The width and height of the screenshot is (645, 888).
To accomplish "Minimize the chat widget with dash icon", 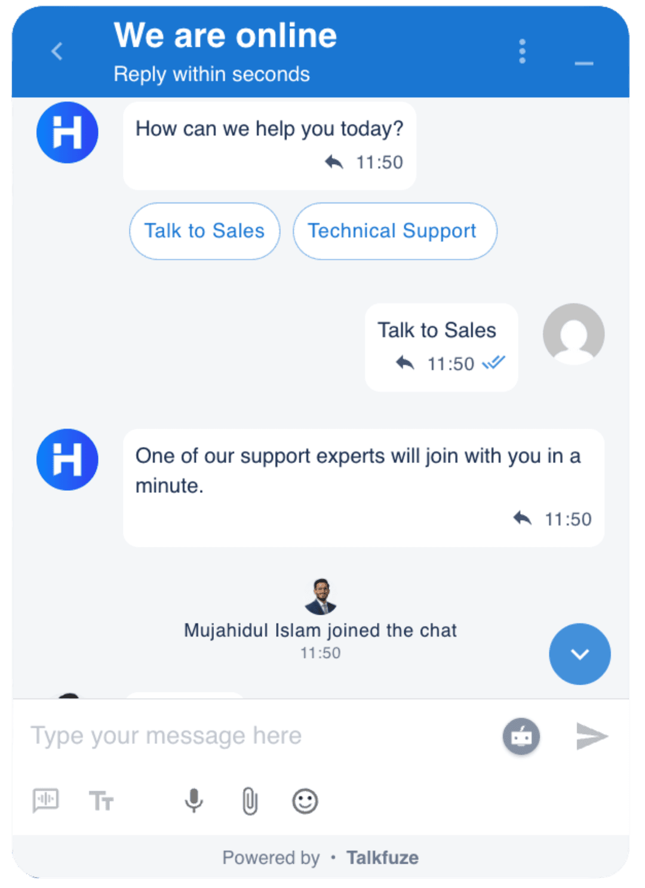I will point(584,63).
